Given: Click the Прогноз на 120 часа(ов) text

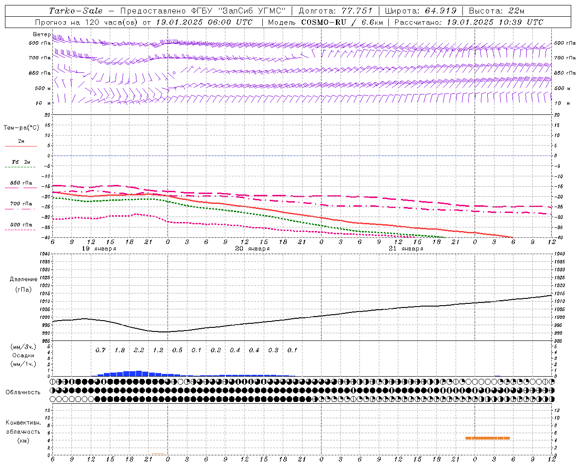Looking at the screenshot, I should (87, 22).
